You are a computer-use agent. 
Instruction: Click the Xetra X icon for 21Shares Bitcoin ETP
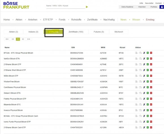coord(144,64)
